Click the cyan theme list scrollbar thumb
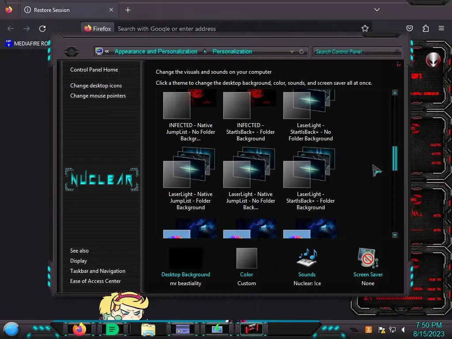The width and height of the screenshot is (452, 339). [395, 158]
